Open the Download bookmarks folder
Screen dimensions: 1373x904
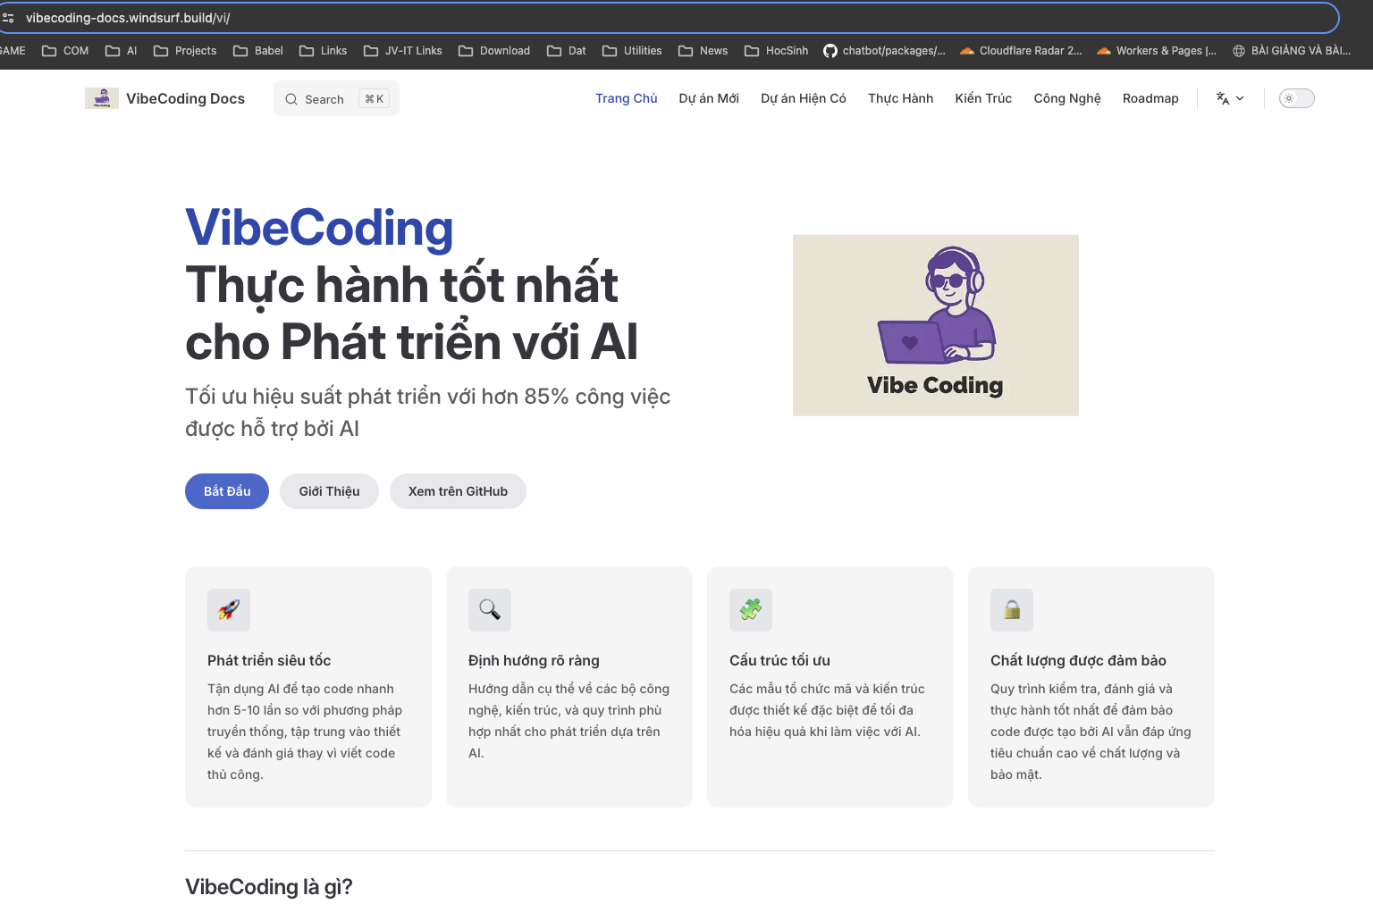pos(493,51)
